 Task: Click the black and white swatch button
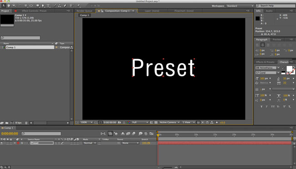click(x=283, y=73)
